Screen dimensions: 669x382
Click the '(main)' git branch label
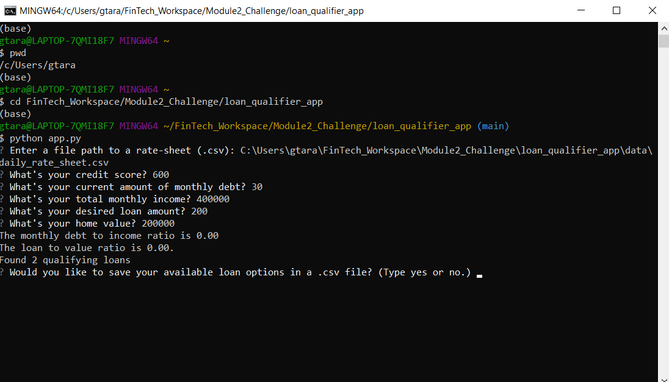pos(493,126)
